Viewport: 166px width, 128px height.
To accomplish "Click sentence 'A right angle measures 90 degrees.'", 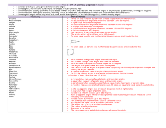I will pos(86,23).
